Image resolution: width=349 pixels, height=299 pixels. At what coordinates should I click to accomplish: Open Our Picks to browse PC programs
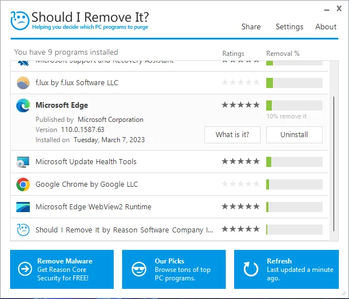coord(174,269)
